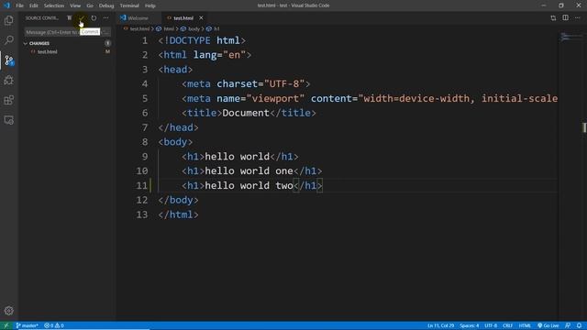Change line ending via CRLF
587x330 pixels.
coord(507,325)
